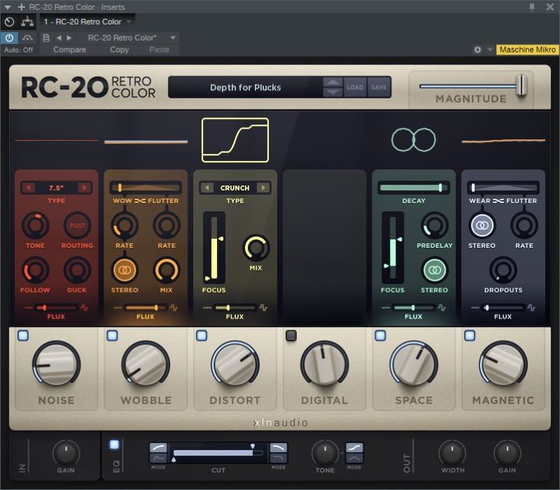Click the Distort MIX knob
Image resolution: width=560 pixels, height=490 pixels.
(255, 248)
